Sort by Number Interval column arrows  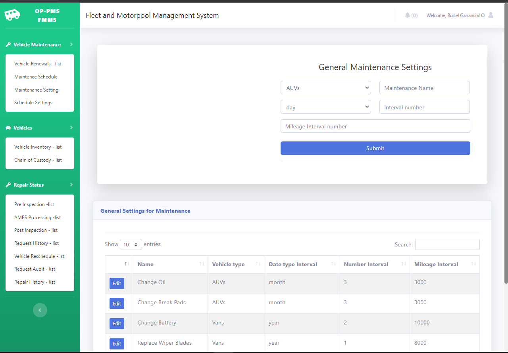[404, 264]
